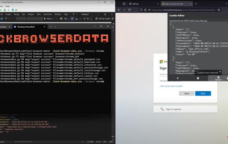Click the blue Next button on sign-in page
Image resolution: width=228 pixels, height=144 pixels.
(x=203, y=93)
